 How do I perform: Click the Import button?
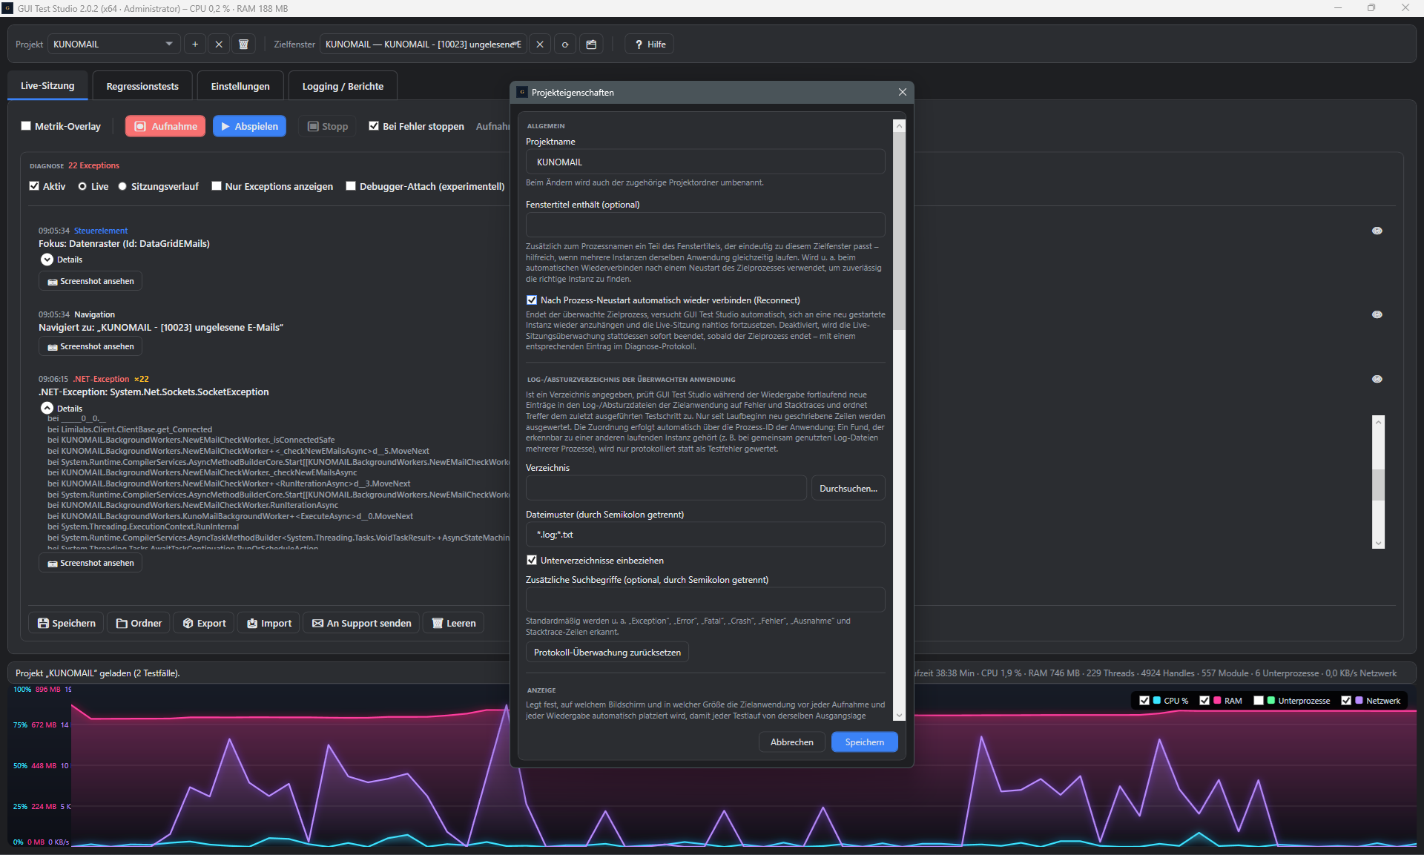pyautogui.click(x=268, y=623)
